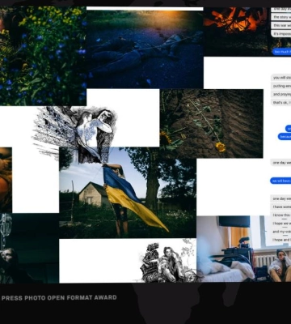This screenshot has width=291, height=324.
Task: Open the blue wildflowers photo
Action: [43, 56]
